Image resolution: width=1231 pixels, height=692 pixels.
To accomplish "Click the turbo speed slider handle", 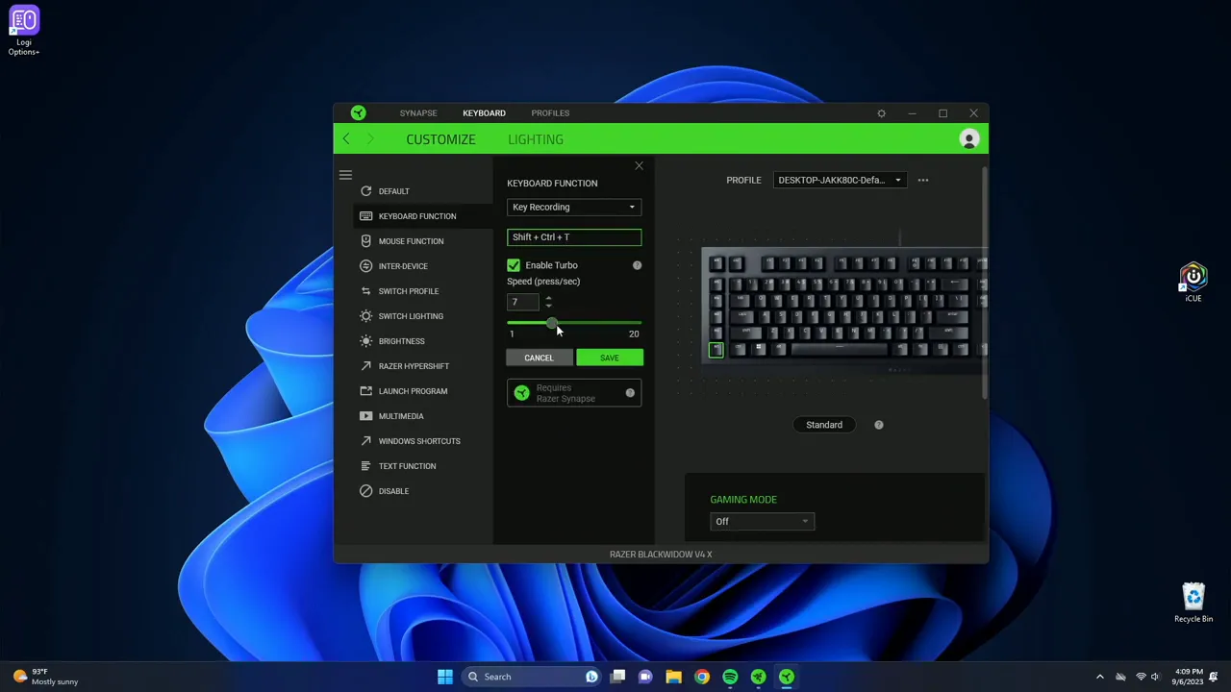I will pos(551,324).
